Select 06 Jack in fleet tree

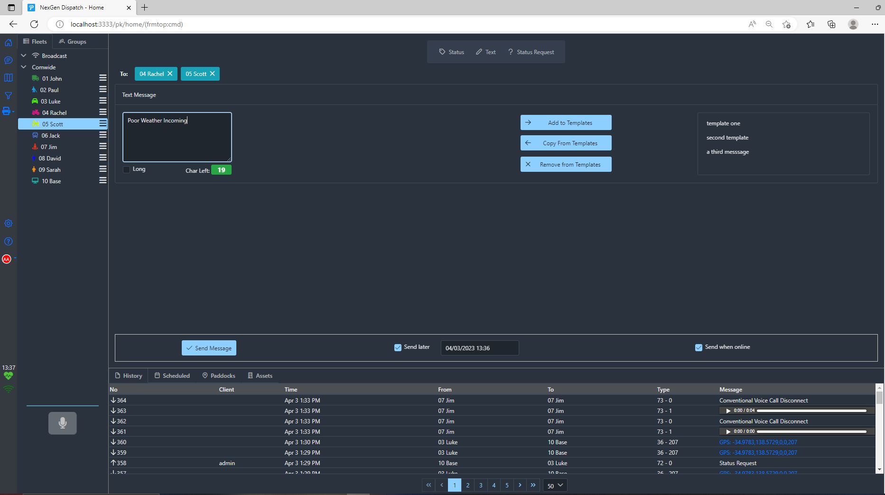tap(50, 135)
